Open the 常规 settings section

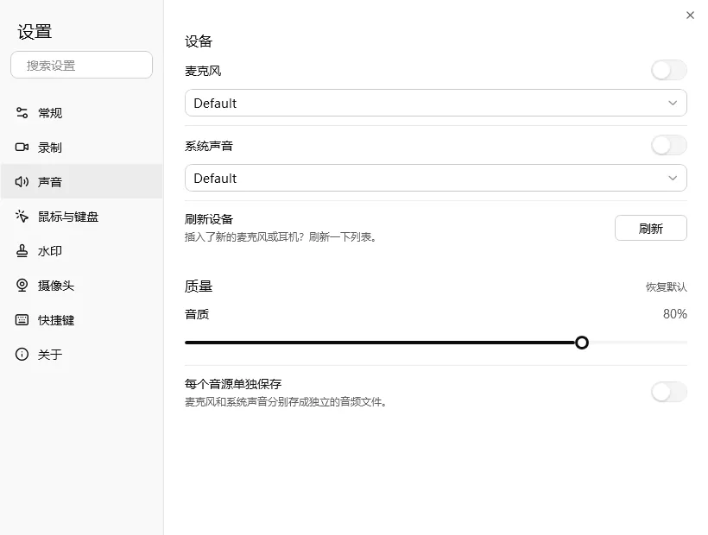(82, 113)
